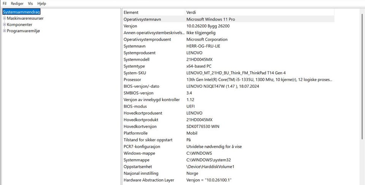Click the value LENOVO N3QET47W (1.47)
Screen dimensions: 365x185
[223, 86]
